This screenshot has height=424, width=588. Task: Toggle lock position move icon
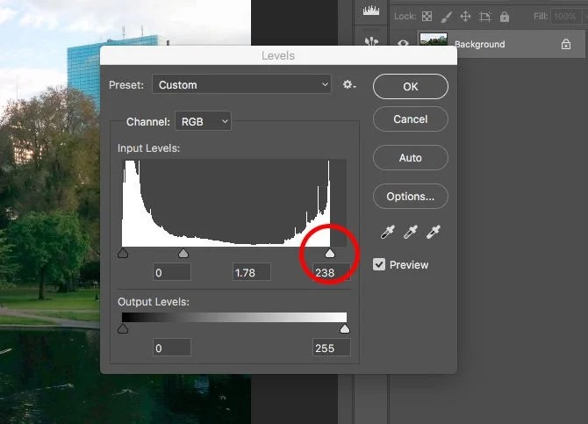(x=465, y=16)
